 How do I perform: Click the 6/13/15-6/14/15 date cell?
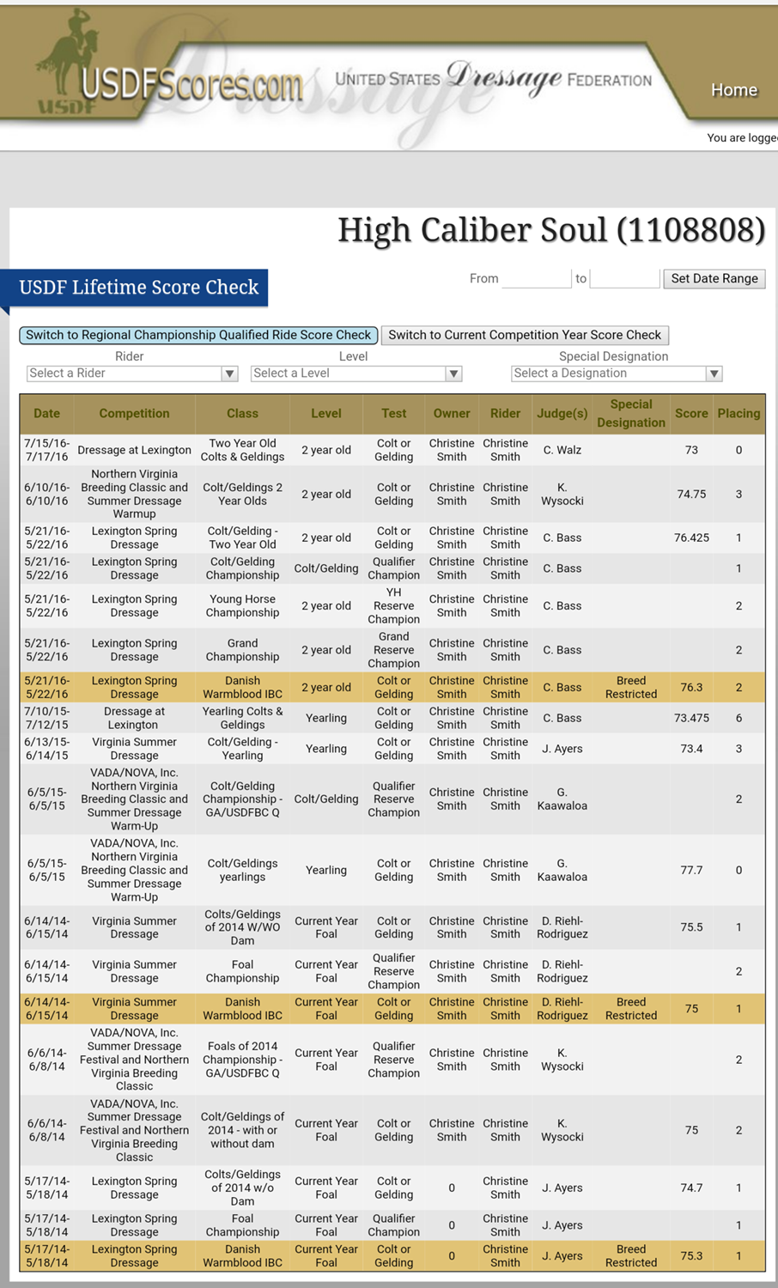pos(47,749)
